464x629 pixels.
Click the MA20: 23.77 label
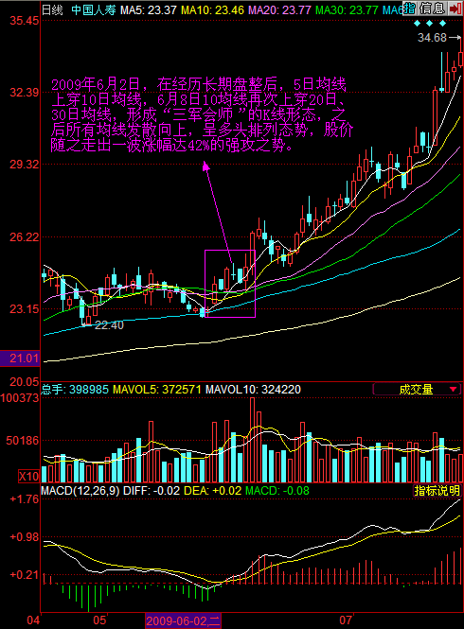tap(279, 9)
